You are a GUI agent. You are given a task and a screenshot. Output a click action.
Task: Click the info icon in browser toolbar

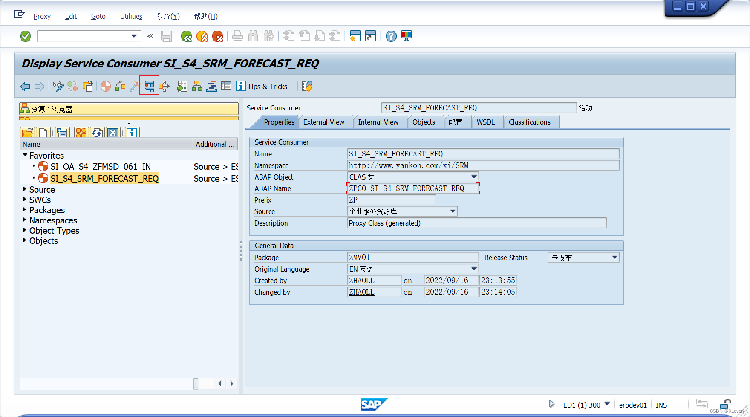coord(132,133)
